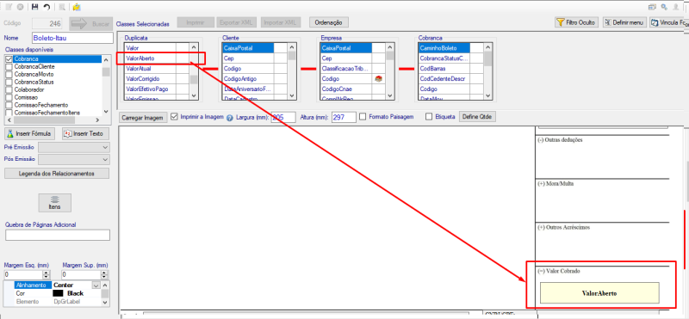Click the Altura (mm) field showing 297

click(344, 117)
